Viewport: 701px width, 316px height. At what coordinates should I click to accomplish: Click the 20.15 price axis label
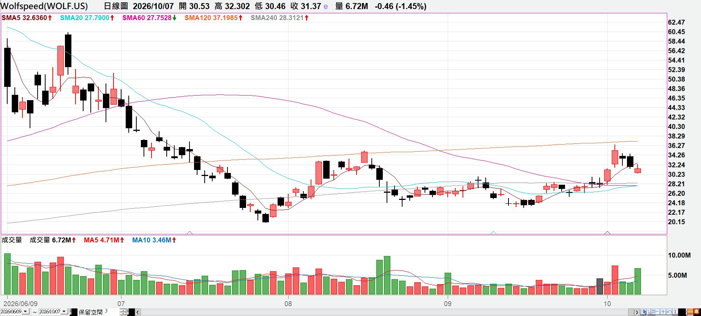pos(676,222)
